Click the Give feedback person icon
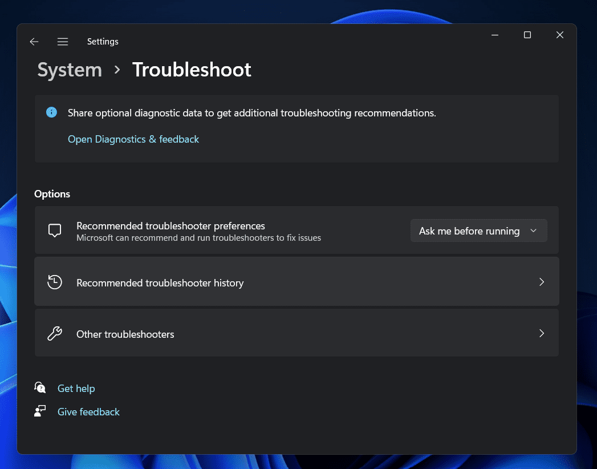 point(40,411)
